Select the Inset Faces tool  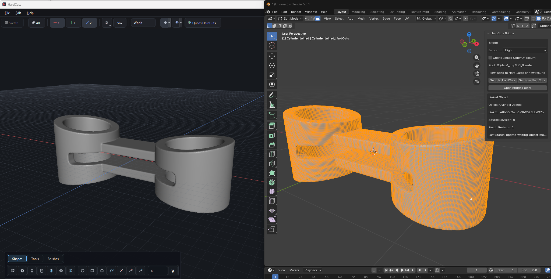272,135
